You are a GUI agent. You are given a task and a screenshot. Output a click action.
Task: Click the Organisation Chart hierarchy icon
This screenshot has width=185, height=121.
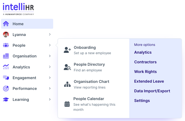67,84
